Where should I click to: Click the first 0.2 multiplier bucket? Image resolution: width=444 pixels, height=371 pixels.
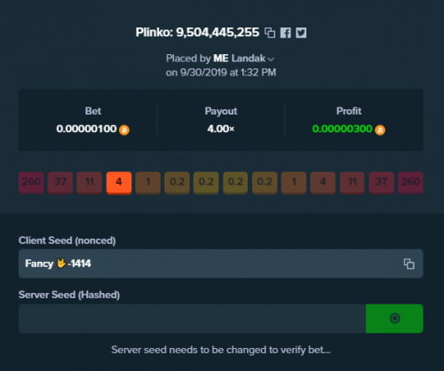coord(177,183)
